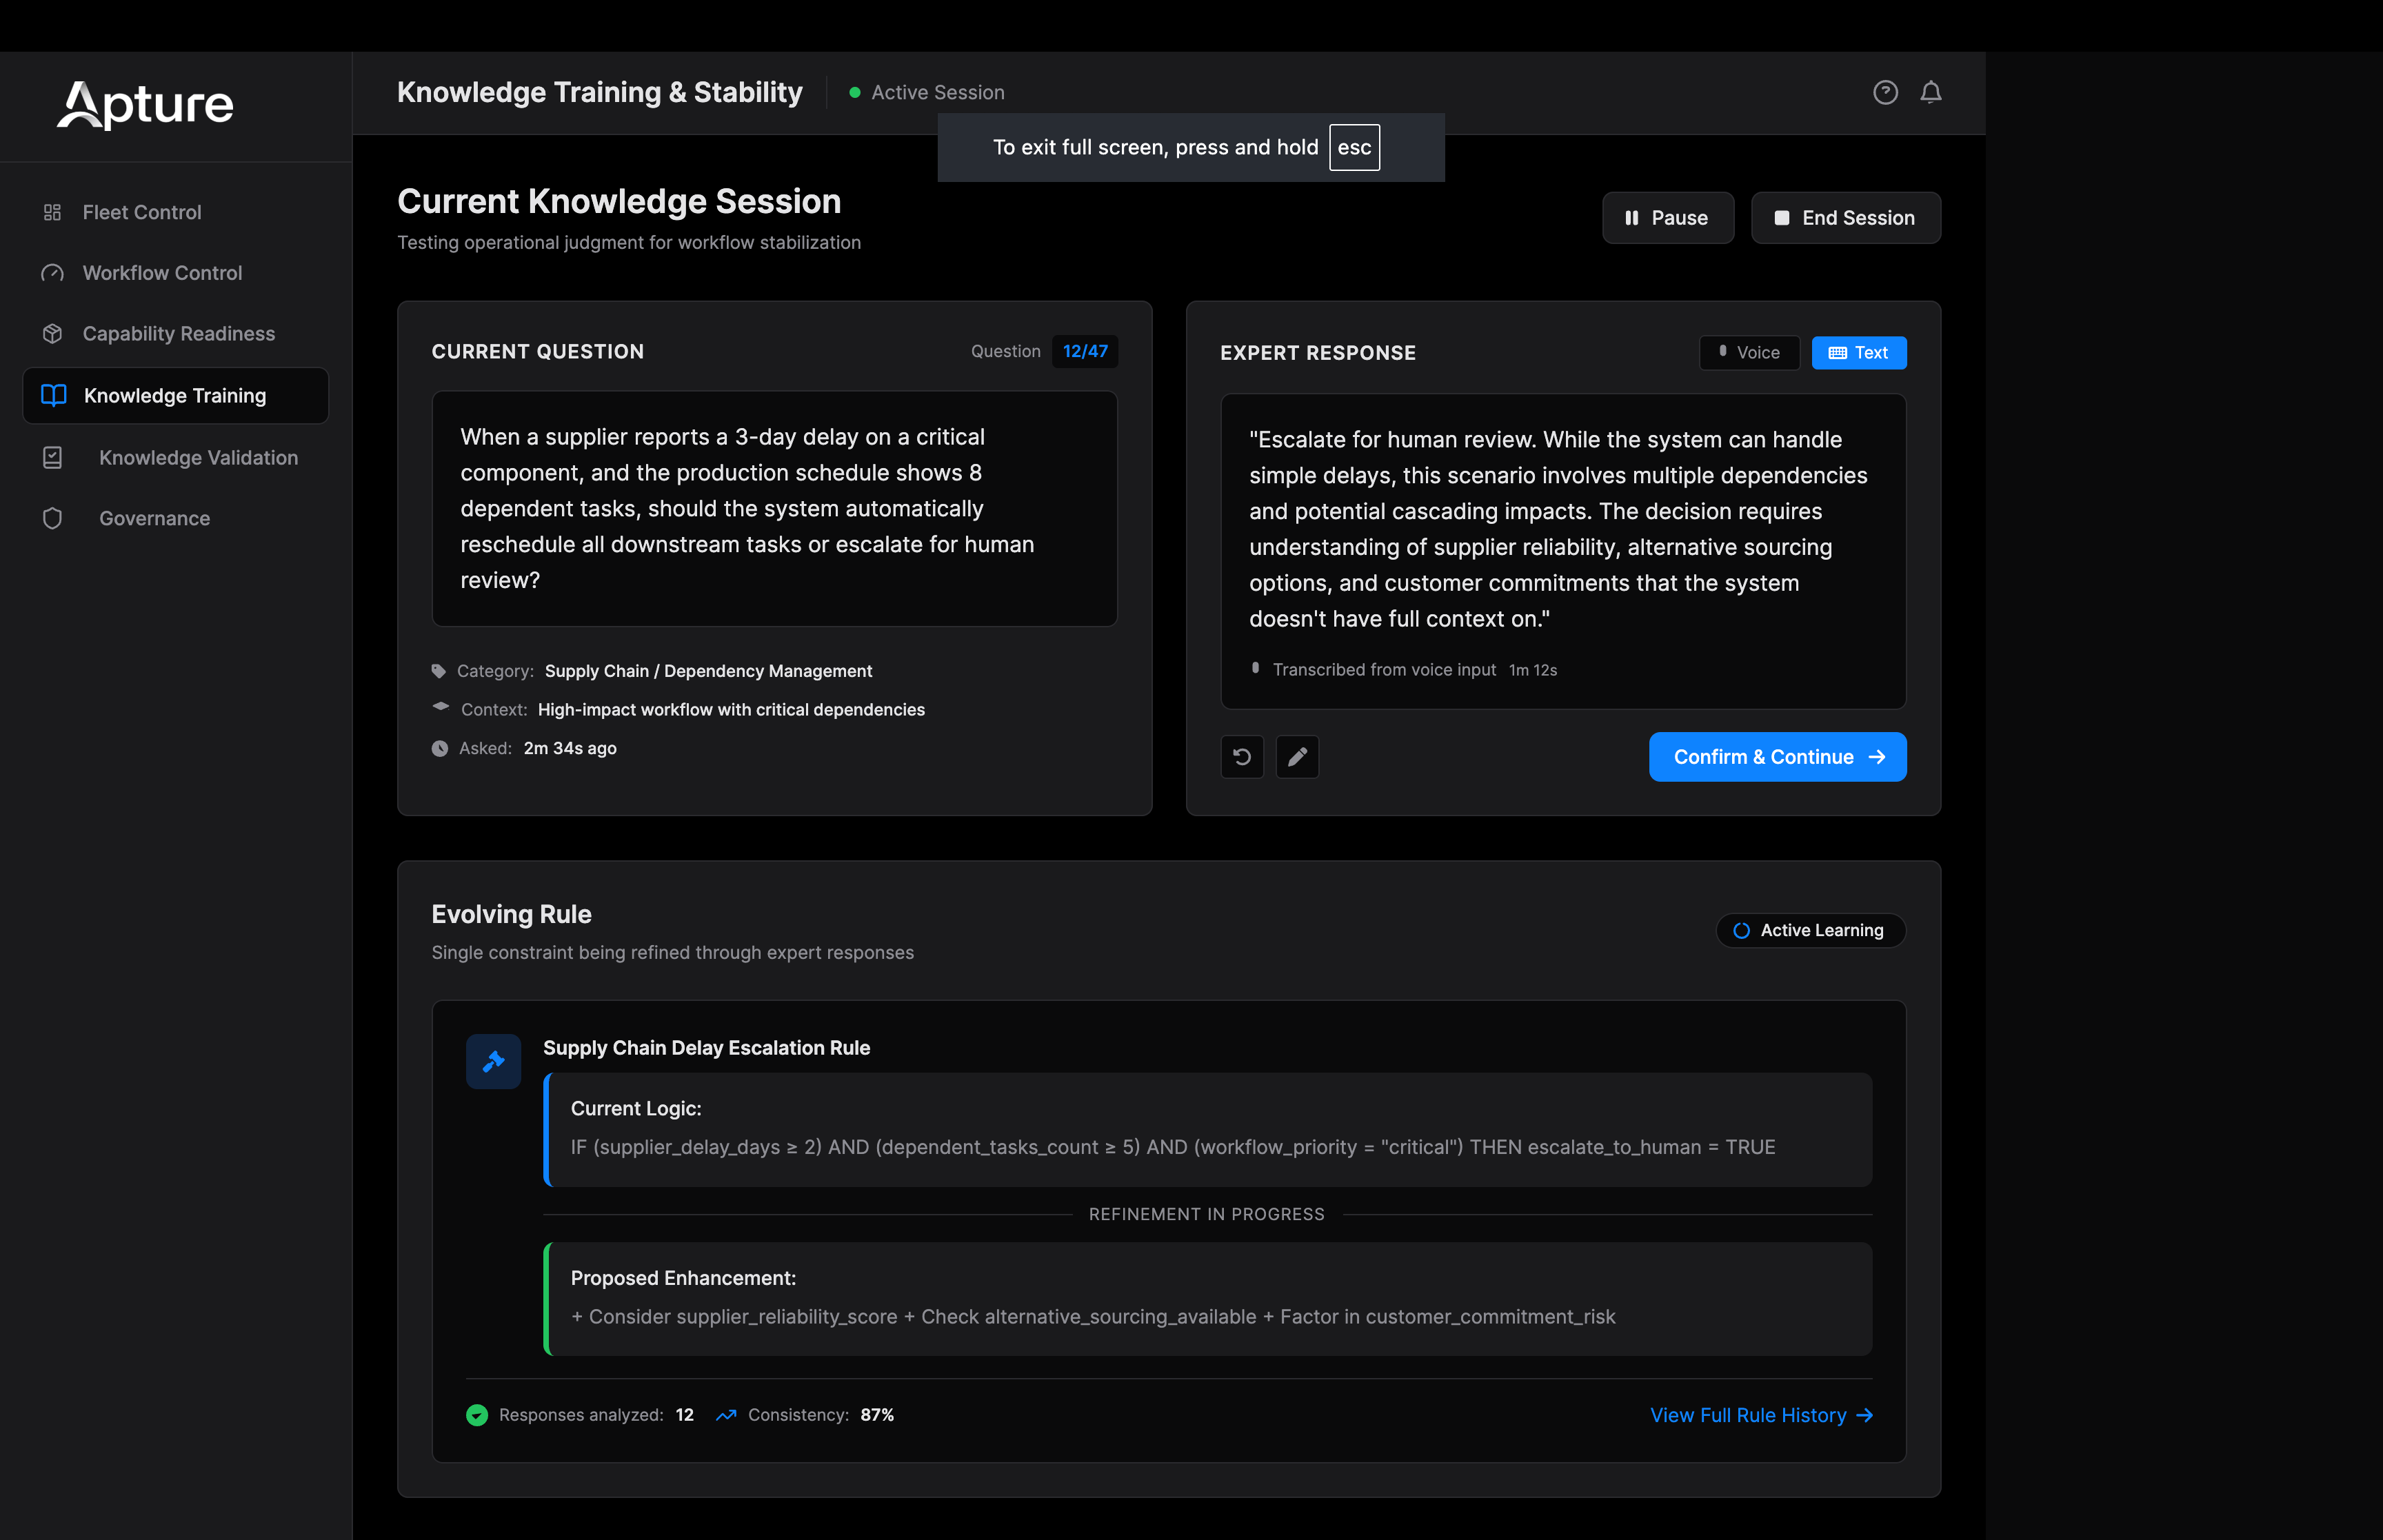Click the Active Learning spinner icon
Viewport: 2383px width, 1540px height.
coord(1740,930)
